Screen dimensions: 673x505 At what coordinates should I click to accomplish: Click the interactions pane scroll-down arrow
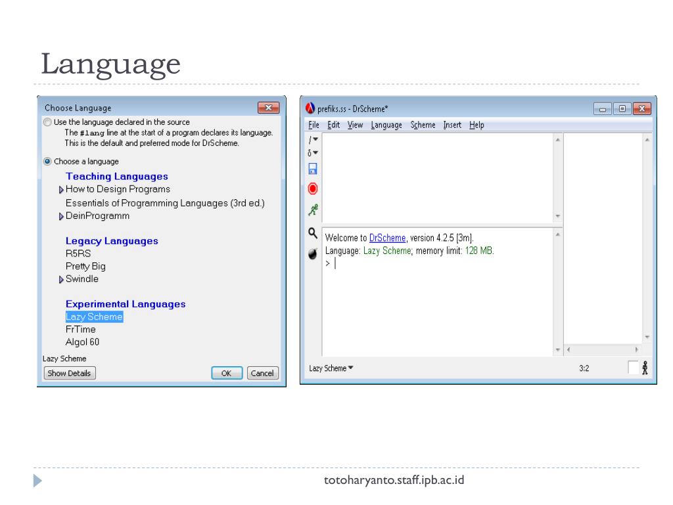(x=557, y=350)
